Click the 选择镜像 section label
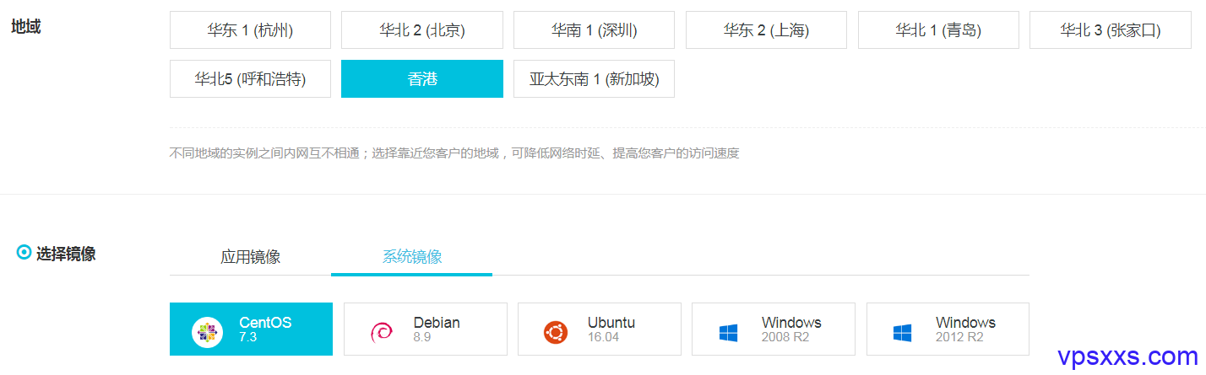 point(66,254)
